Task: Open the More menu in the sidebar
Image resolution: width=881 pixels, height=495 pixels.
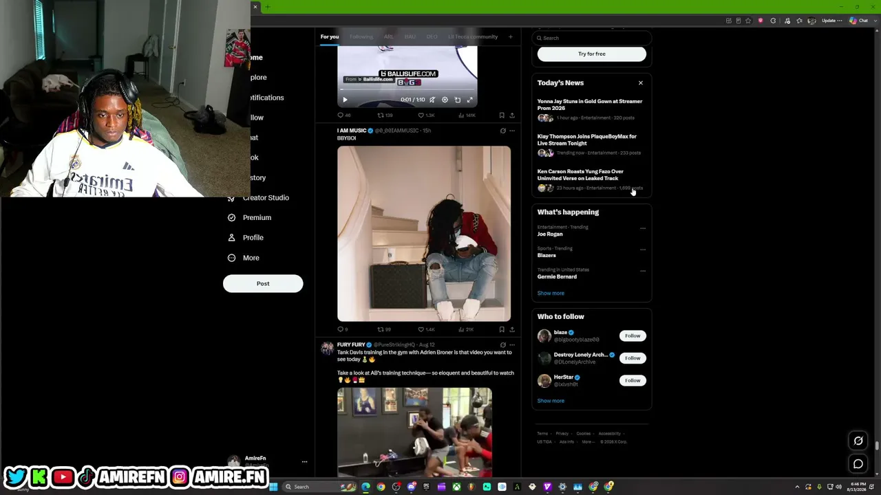Action: 243,258
